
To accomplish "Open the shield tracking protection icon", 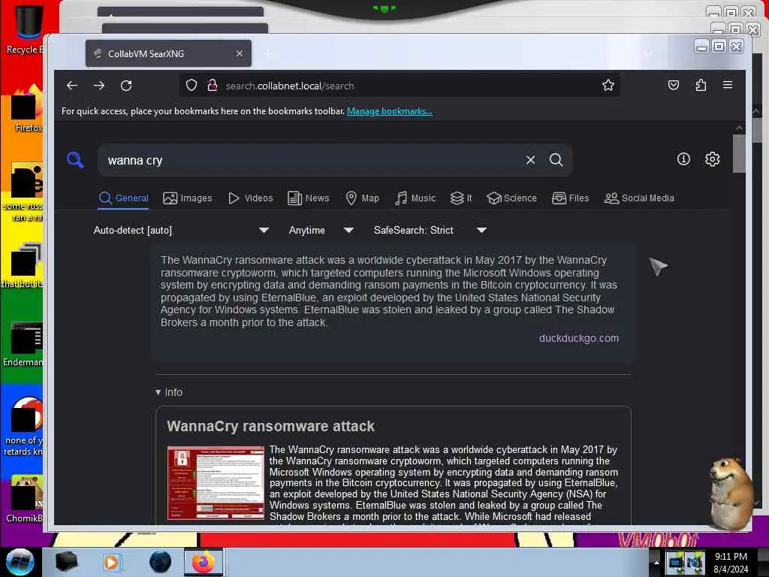I will click(x=191, y=86).
